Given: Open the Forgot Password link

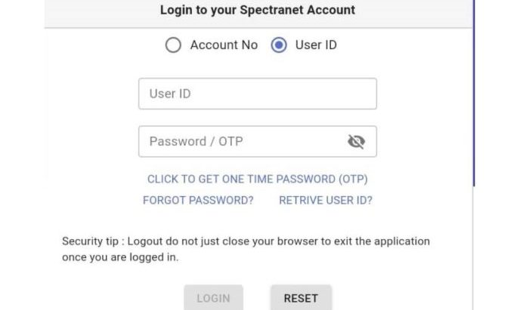Looking at the screenshot, I should (198, 201).
